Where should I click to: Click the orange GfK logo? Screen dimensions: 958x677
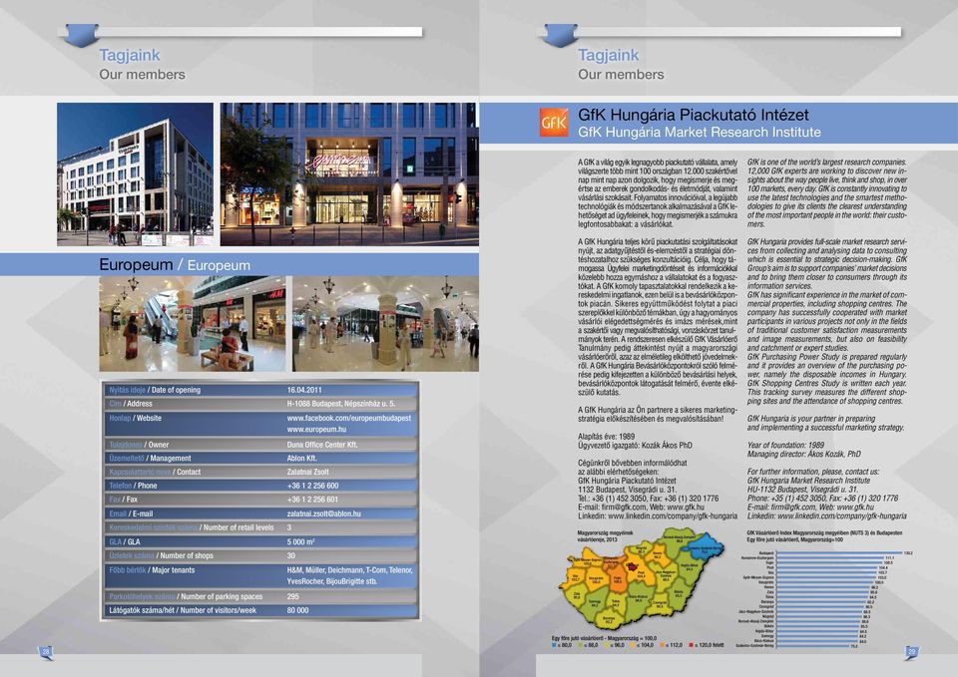554,122
